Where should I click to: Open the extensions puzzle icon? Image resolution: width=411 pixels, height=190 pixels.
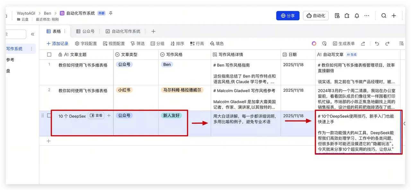tap(347, 16)
